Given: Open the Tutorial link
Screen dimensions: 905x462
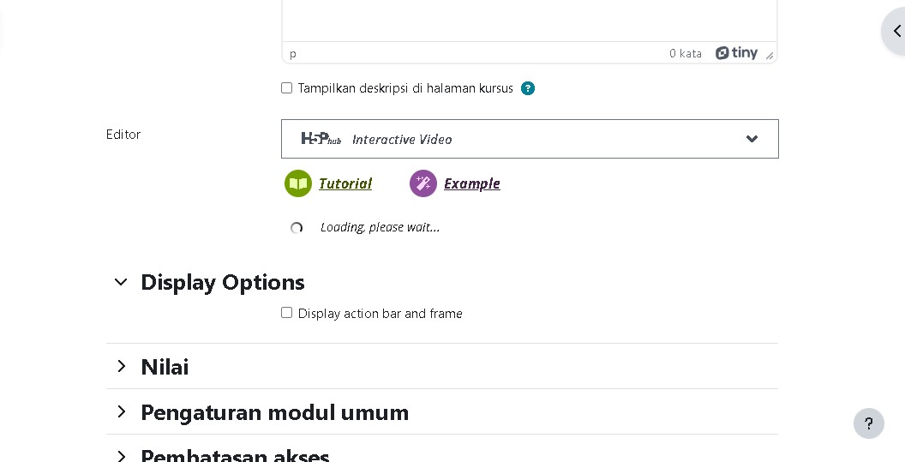Looking at the screenshot, I should (x=345, y=183).
